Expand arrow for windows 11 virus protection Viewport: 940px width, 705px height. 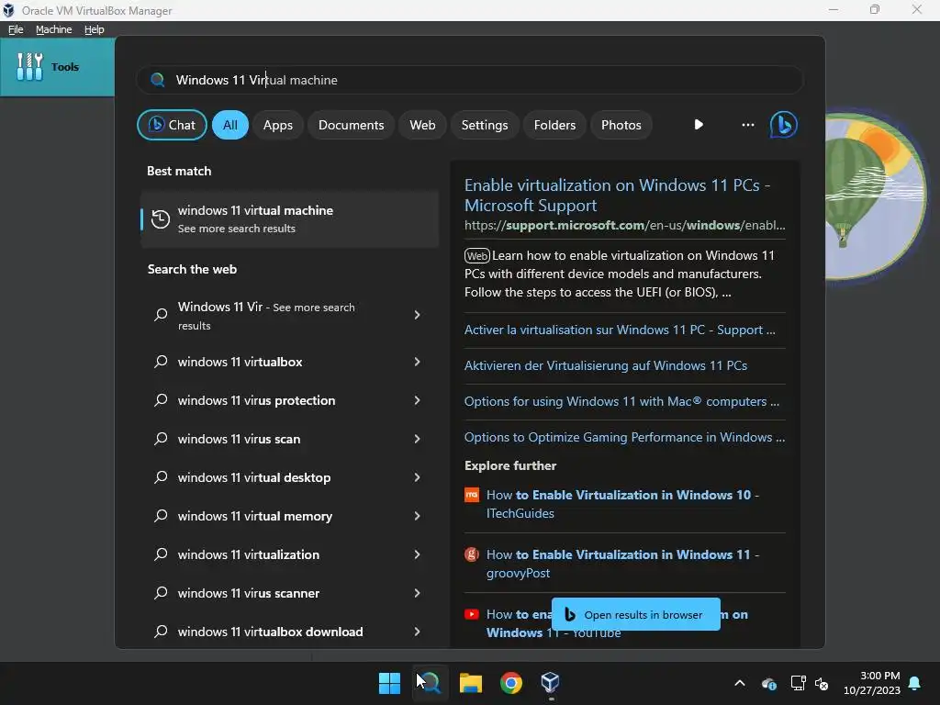tap(418, 400)
